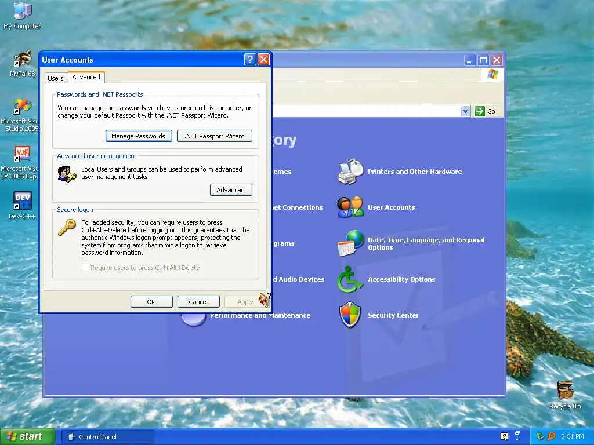594x445 pixels.
Task: Open the Start menu
Action: click(x=28, y=436)
